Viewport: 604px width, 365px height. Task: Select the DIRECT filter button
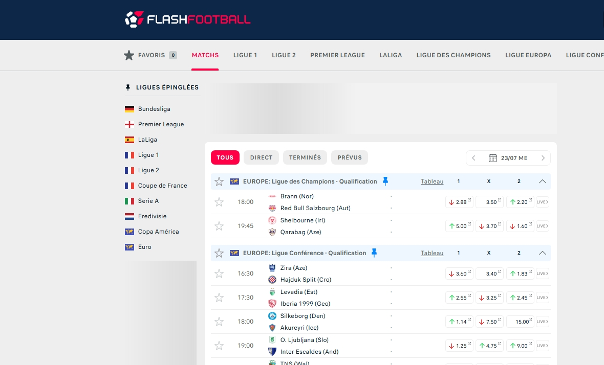point(261,157)
